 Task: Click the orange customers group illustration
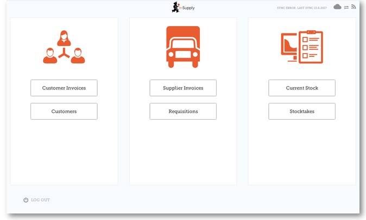coord(64,47)
